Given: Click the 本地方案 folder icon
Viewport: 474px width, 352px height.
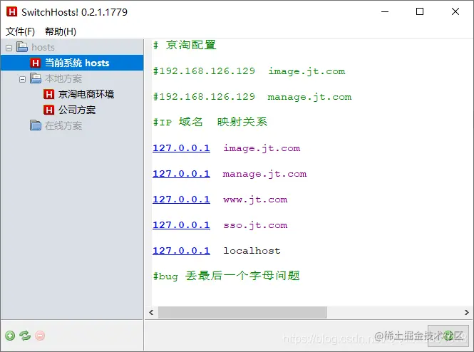Looking at the screenshot, I should coord(36,78).
